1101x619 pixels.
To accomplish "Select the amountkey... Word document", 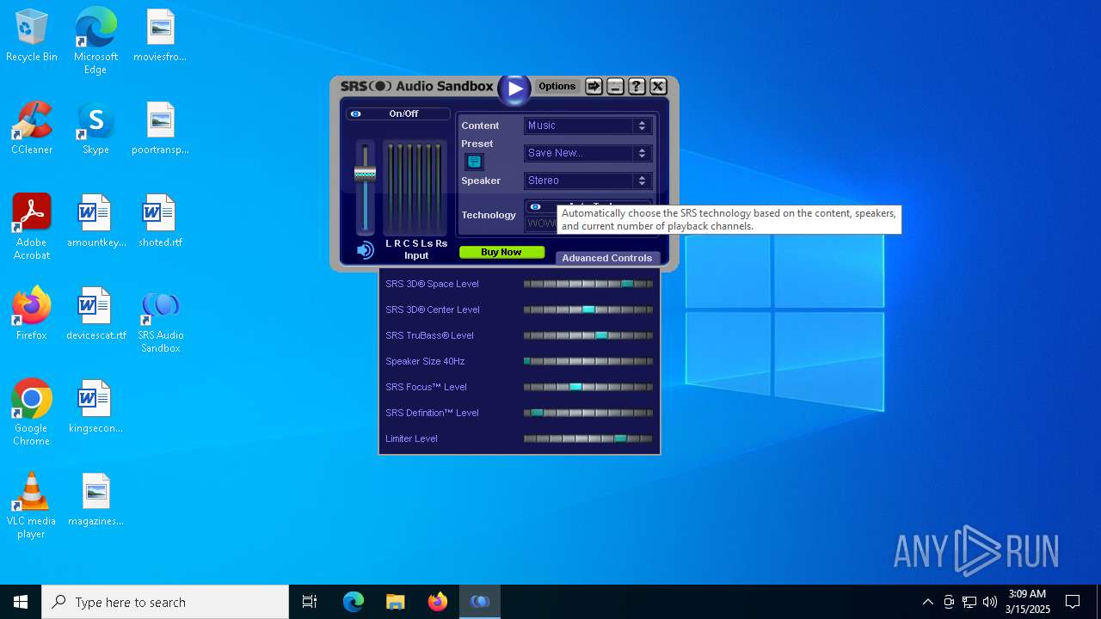I will 95,222.
